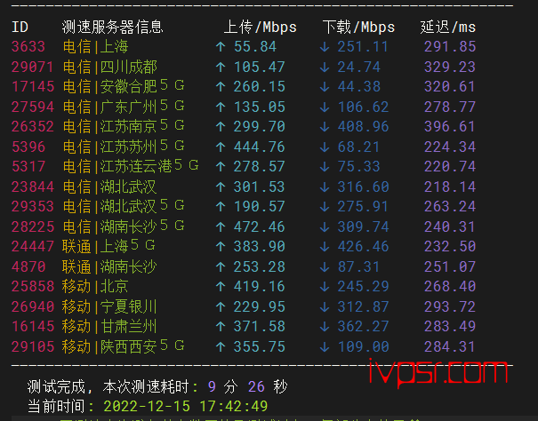538x421 pixels.
Task: Click server name 电信|四川成都
Action: tap(109, 67)
